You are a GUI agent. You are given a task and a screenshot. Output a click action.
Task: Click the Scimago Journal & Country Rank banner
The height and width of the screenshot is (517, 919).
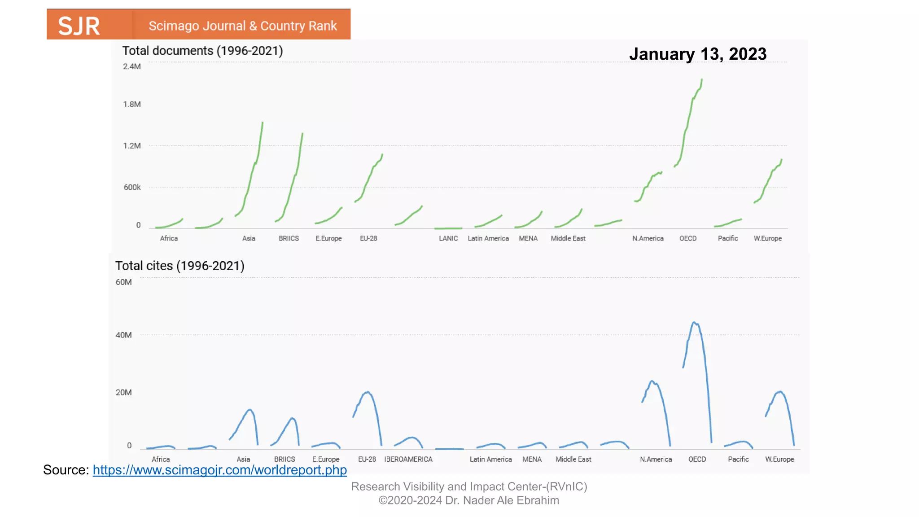tap(242, 26)
